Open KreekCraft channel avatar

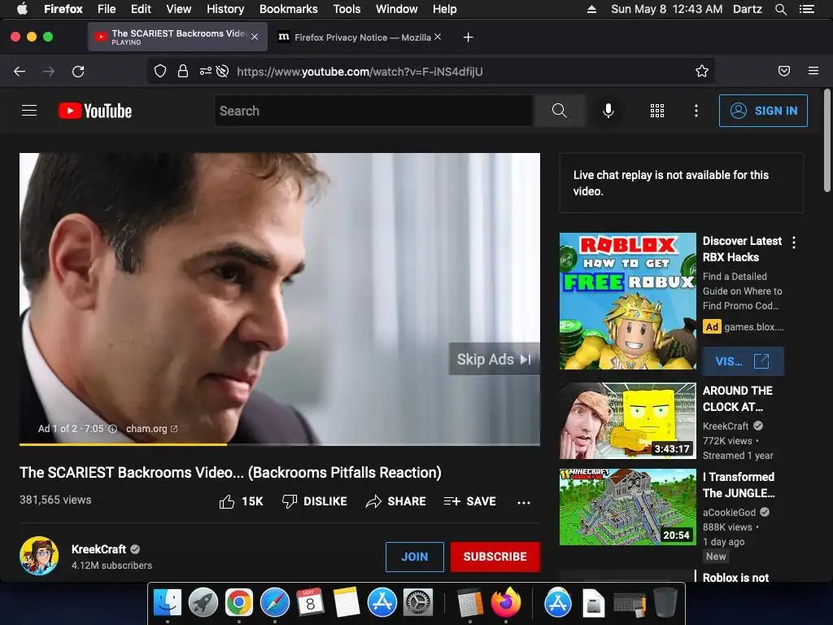39,556
